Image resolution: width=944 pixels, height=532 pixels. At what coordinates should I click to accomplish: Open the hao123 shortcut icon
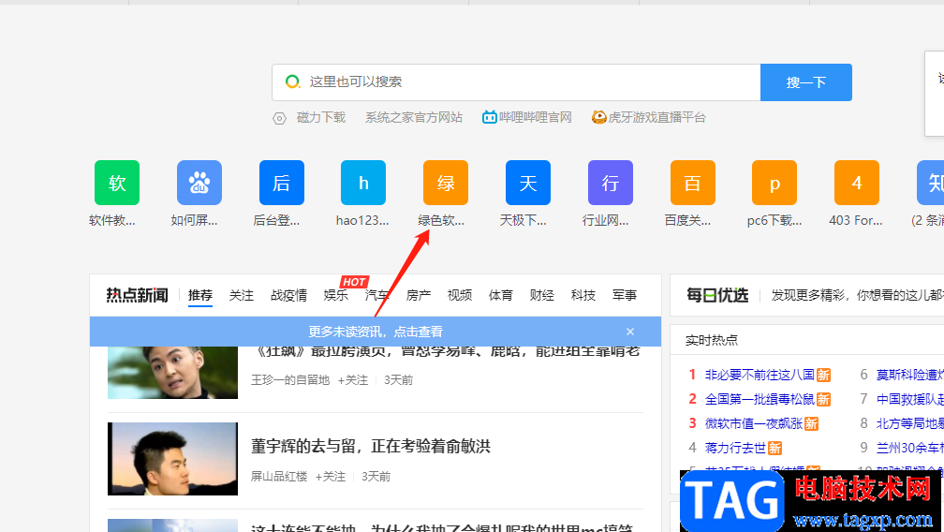(363, 183)
